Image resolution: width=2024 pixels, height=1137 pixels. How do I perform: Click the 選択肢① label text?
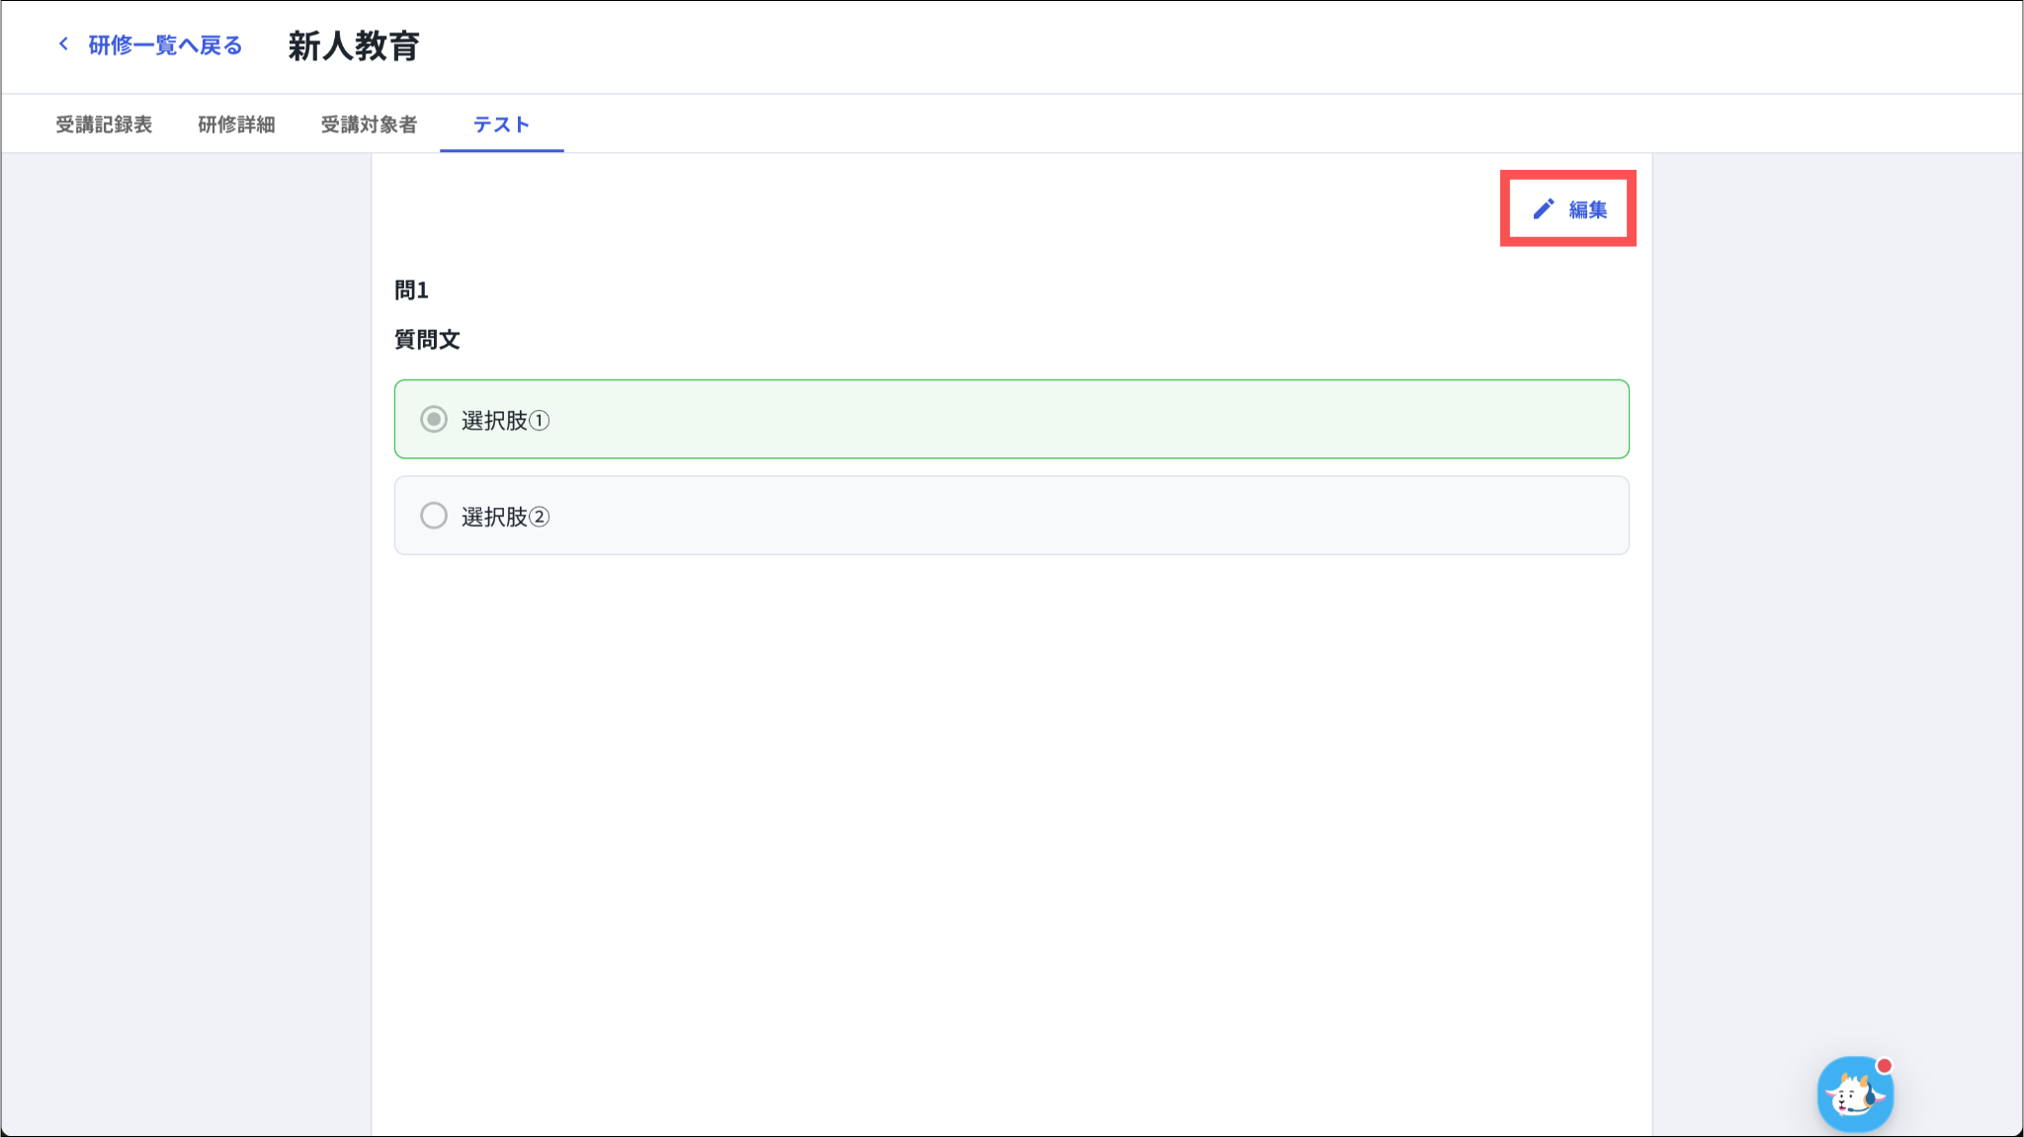pos(505,421)
